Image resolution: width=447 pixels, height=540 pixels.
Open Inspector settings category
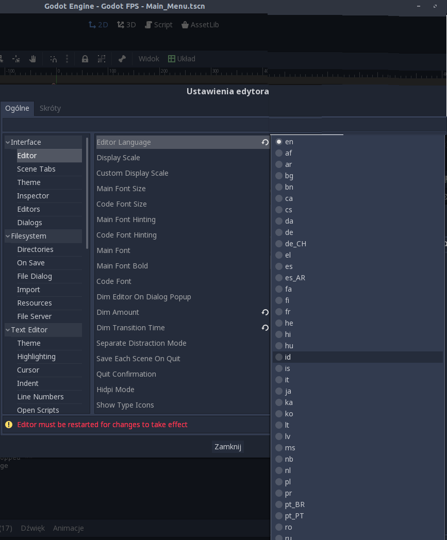pos(49,196)
